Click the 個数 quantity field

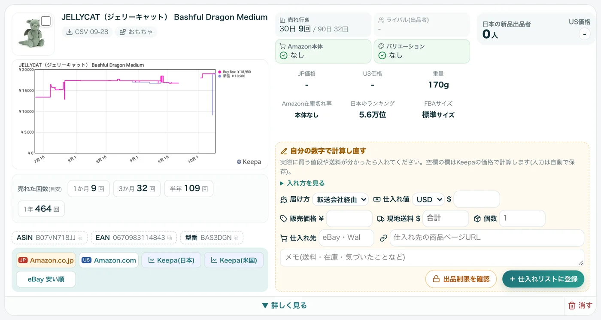point(522,219)
